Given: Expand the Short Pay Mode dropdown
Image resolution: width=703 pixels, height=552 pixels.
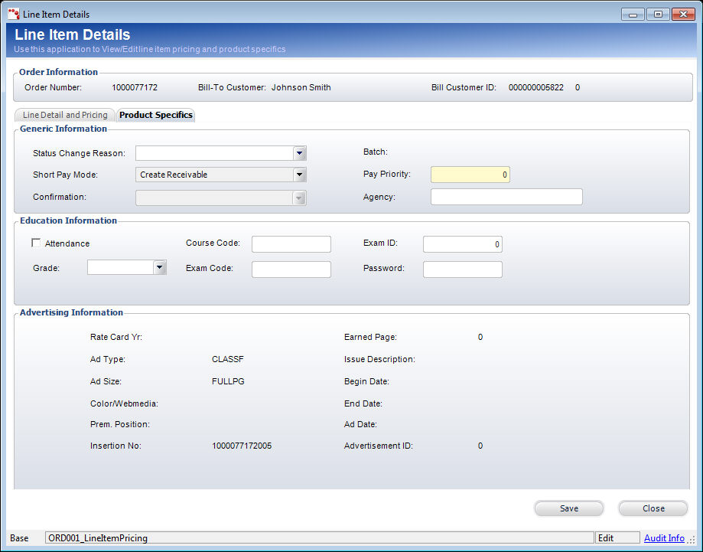Looking at the screenshot, I should pyautogui.click(x=300, y=175).
